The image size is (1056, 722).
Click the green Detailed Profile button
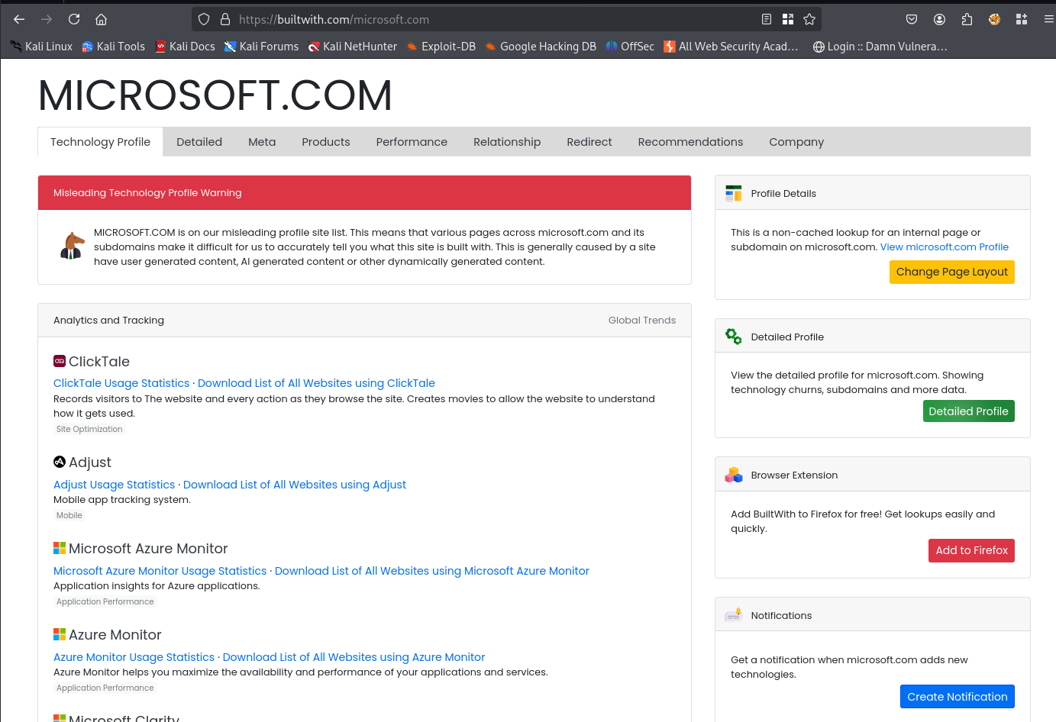pos(968,411)
